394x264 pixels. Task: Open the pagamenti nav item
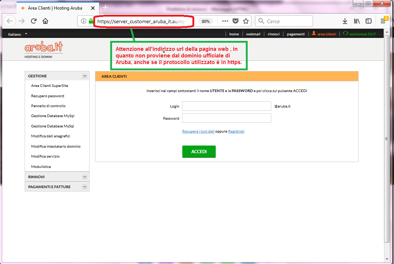coord(296,34)
